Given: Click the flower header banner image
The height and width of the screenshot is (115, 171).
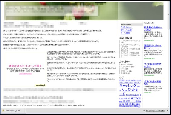Looking at the screenshot, I should coord(84,11).
